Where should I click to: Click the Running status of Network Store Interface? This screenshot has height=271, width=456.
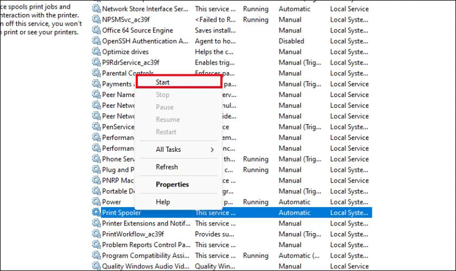click(256, 9)
